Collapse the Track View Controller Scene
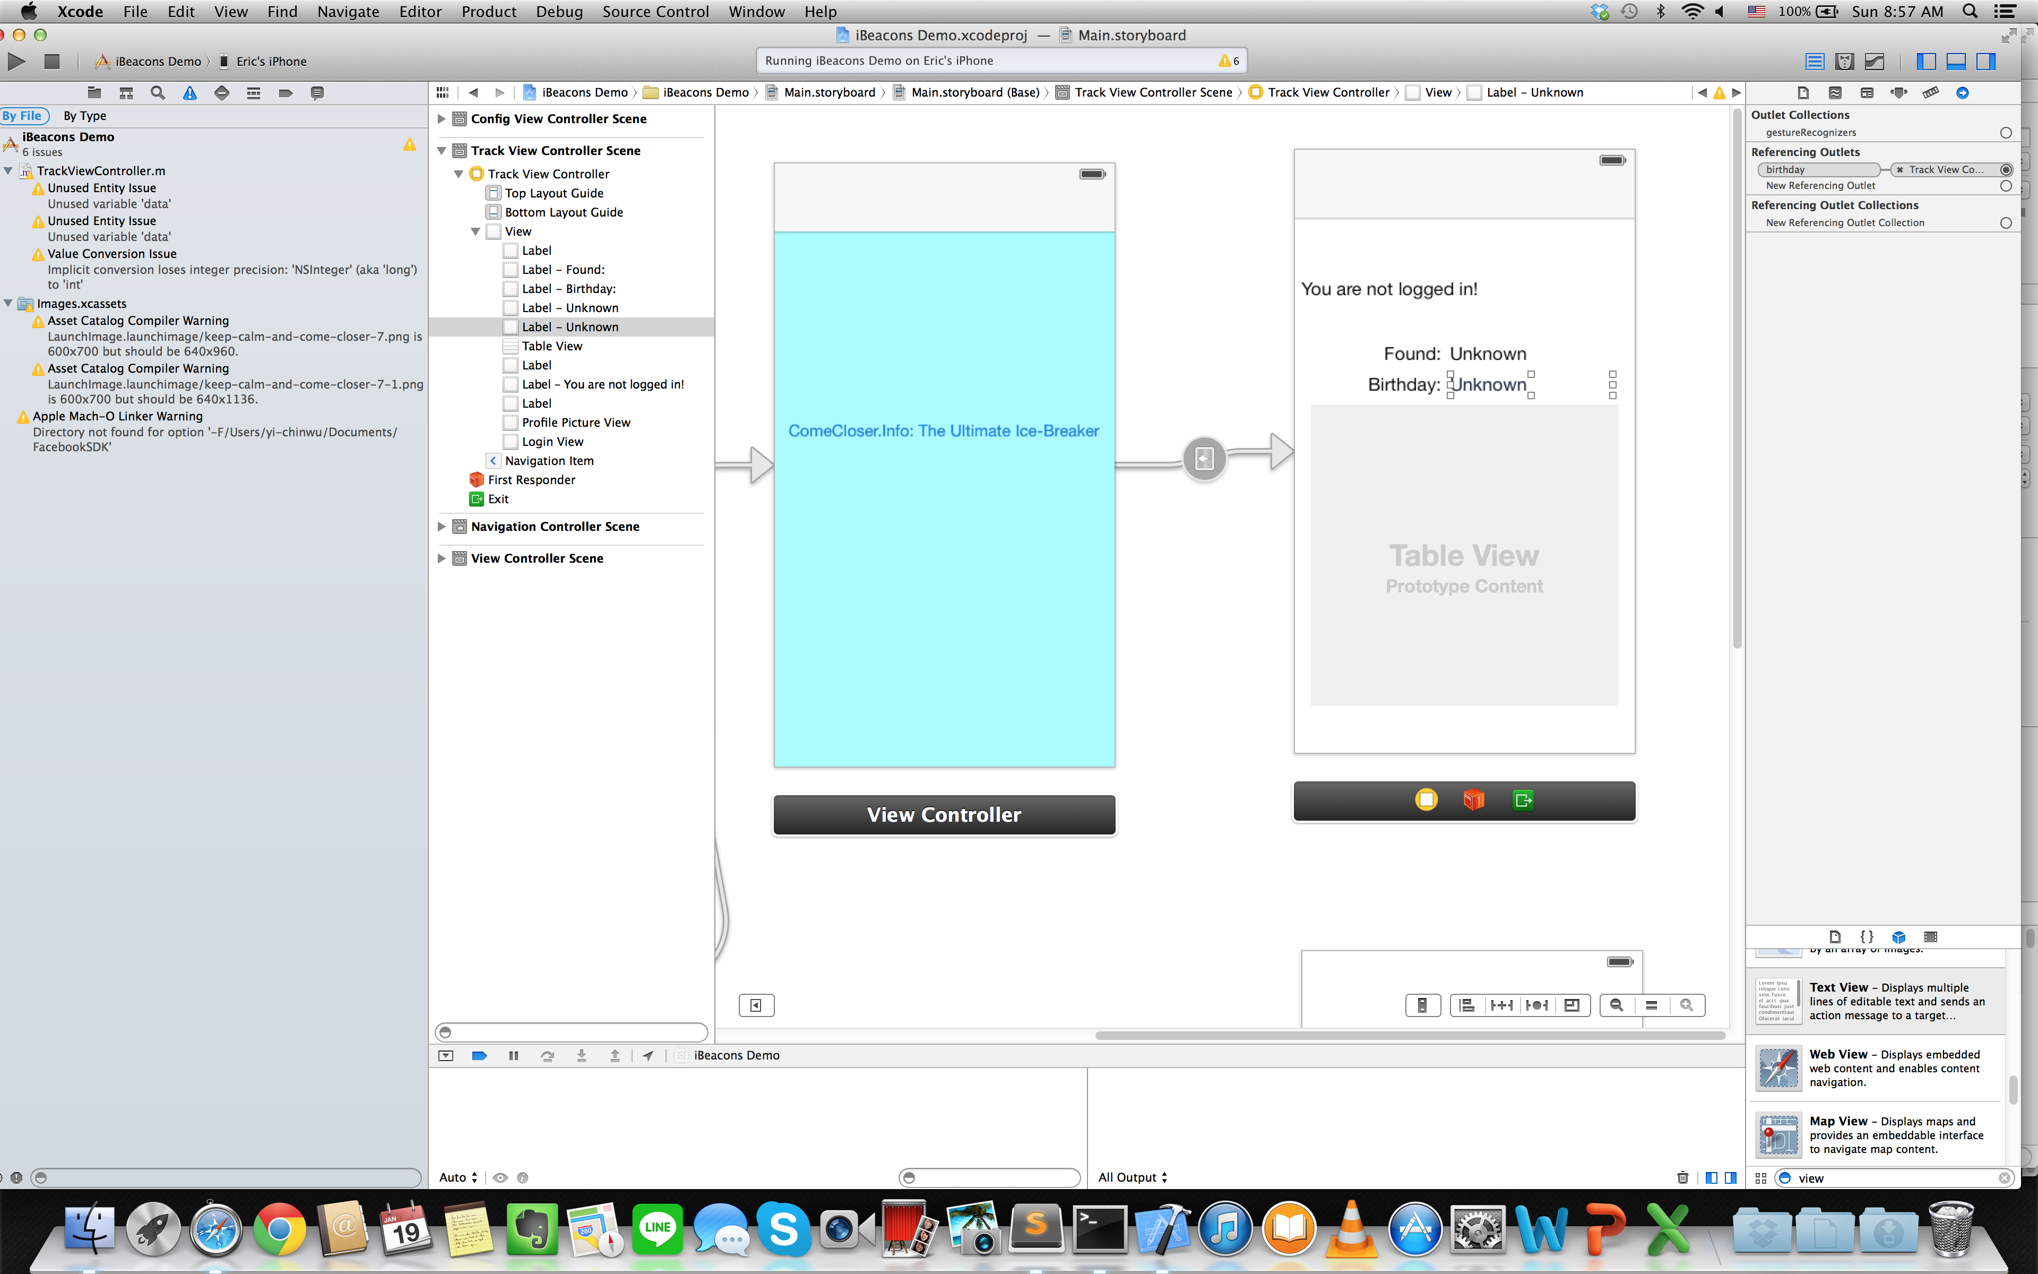Viewport: 2038px width, 1274px height. [441, 151]
